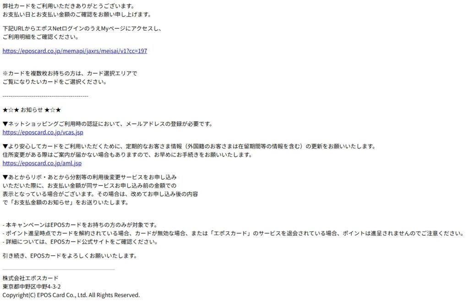This screenshot has height=302, width=469.
Task: Click the line ご覧になりたいカードをご選択ください
Action: pyautogui.click(x=55, y=82)
